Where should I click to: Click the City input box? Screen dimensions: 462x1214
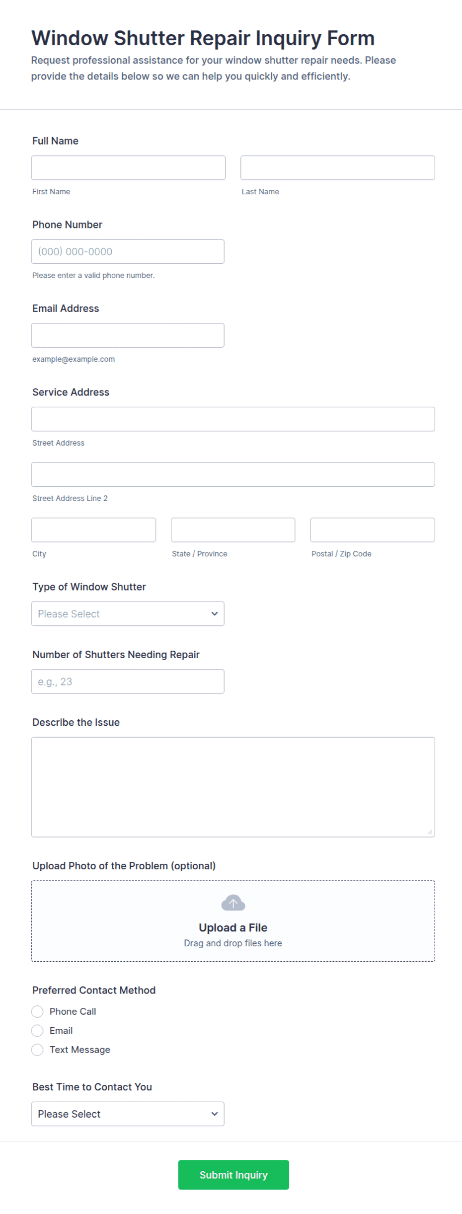point(93,530)
